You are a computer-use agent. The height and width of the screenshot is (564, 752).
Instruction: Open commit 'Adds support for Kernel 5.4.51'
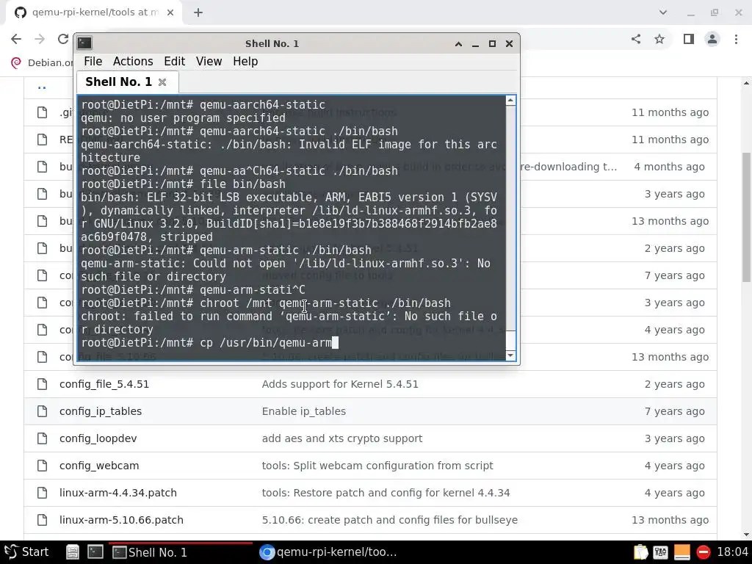coord(340,384)
